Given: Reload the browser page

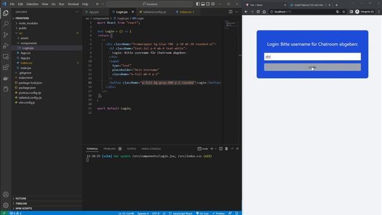Looking at the screenshot, I should [x=258, y=12].
